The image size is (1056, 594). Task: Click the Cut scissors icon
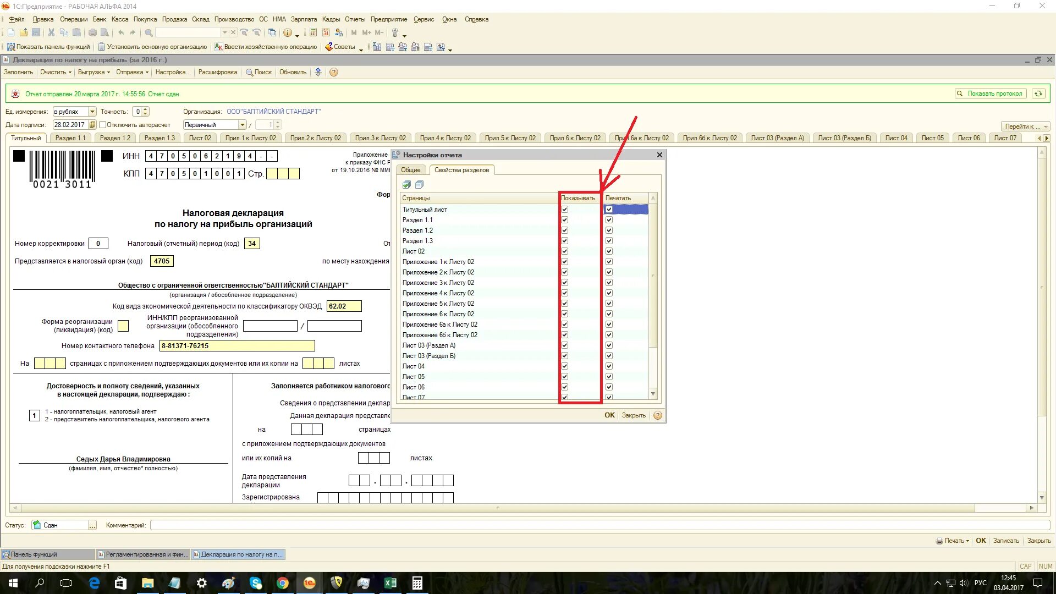[51, 33]
